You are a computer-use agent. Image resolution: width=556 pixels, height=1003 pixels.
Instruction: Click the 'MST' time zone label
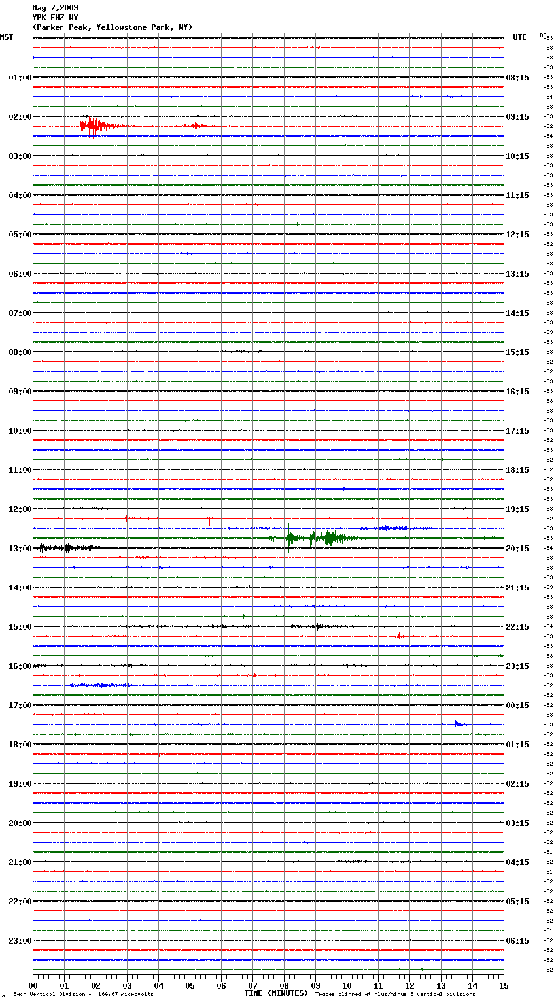[x=7, y=37]
